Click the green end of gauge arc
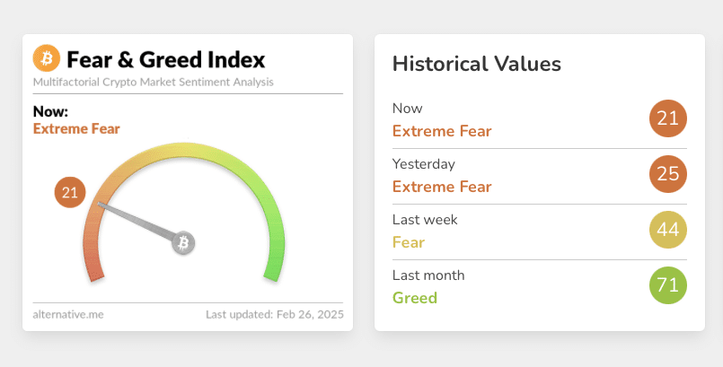Image resolution: width=723 pixels, height=367 pixels. click(272, 272)
